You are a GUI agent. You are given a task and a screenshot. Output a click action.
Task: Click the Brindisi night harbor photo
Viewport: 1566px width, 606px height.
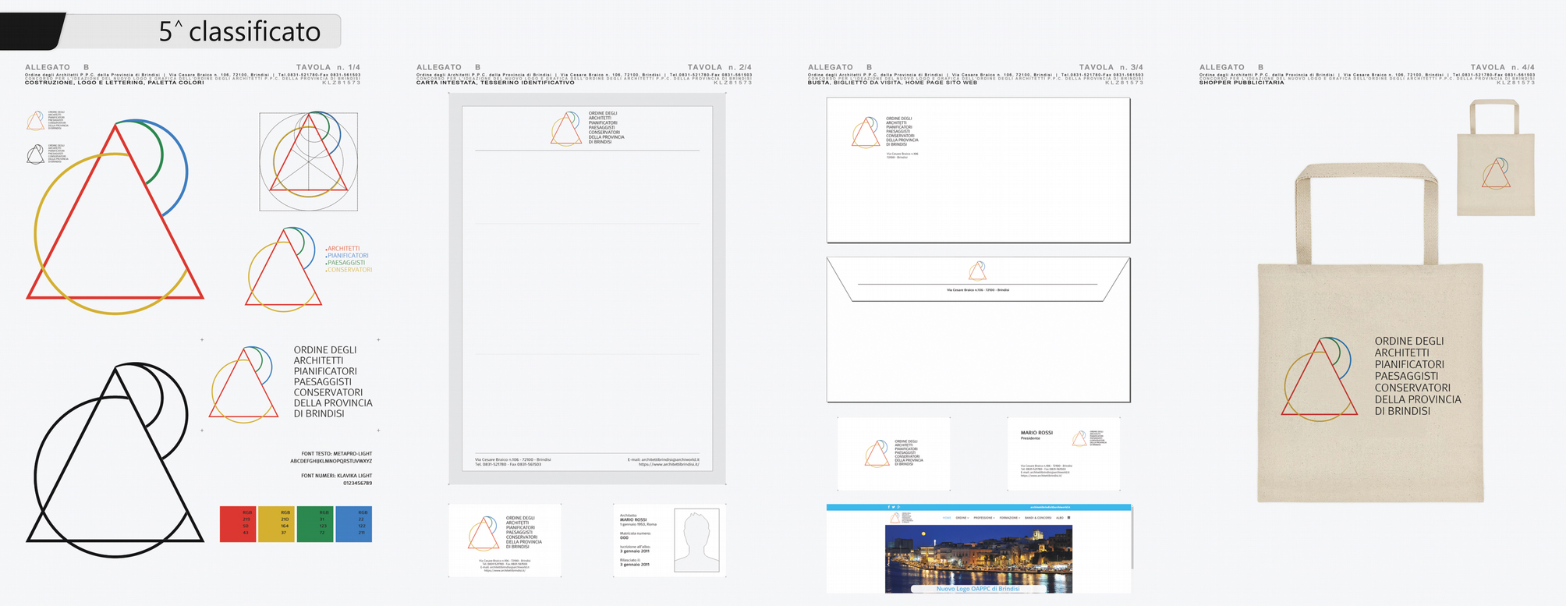pyautogui.click(x=979, y=558)
